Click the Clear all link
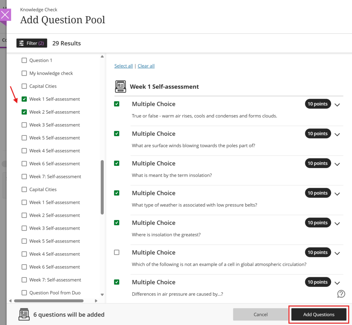The width and height of the screenshot is (352, 325). click(x=146, y=66)
